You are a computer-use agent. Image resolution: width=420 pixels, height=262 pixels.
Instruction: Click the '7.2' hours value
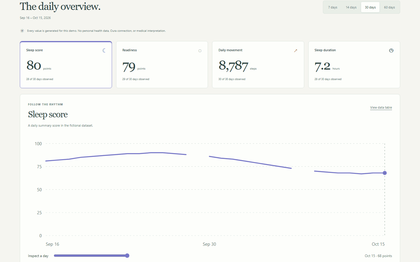[322, 67]
